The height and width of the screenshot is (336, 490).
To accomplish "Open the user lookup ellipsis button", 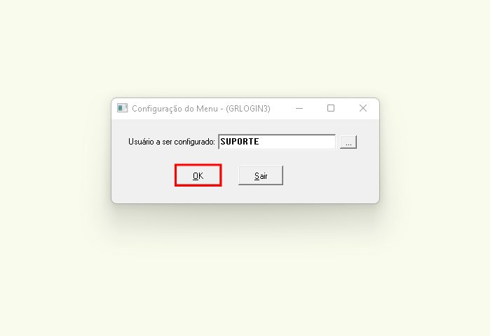I will (348, 142).
